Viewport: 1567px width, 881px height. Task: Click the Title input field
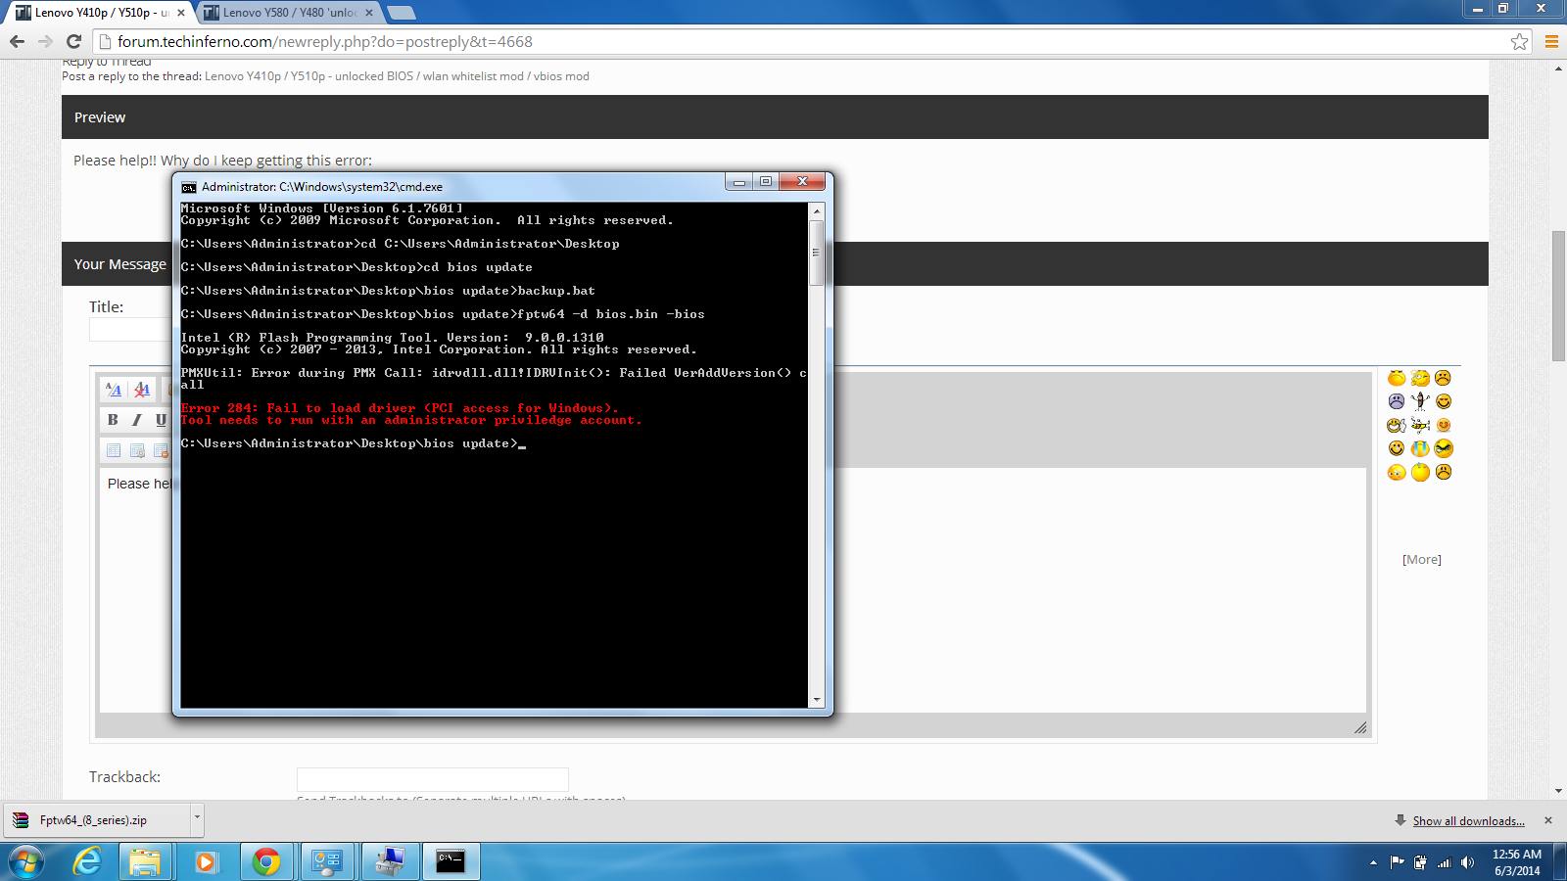pos(130,330)
